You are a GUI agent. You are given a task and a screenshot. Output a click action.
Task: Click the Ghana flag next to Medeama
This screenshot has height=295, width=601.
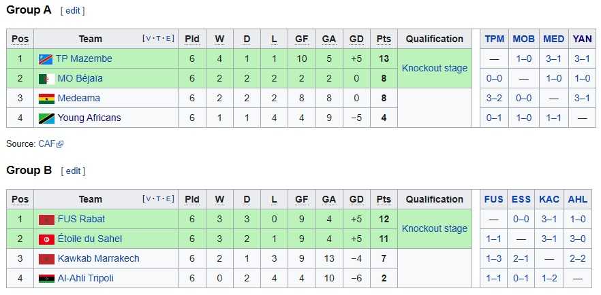point(46,99)
